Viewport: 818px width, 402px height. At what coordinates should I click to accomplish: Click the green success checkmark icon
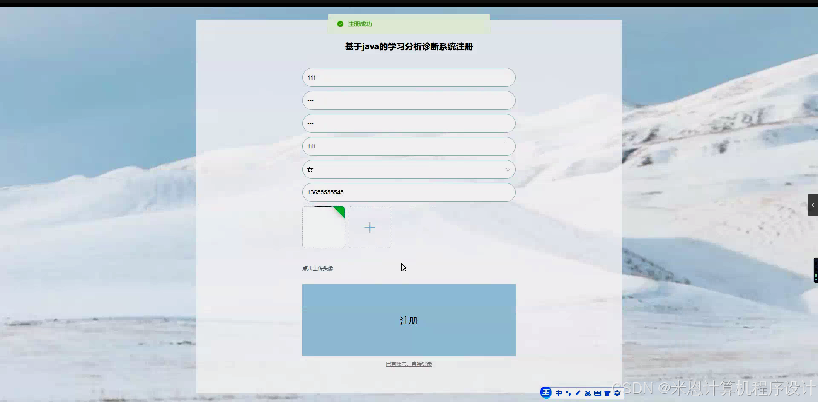click(x=340, y=24)
